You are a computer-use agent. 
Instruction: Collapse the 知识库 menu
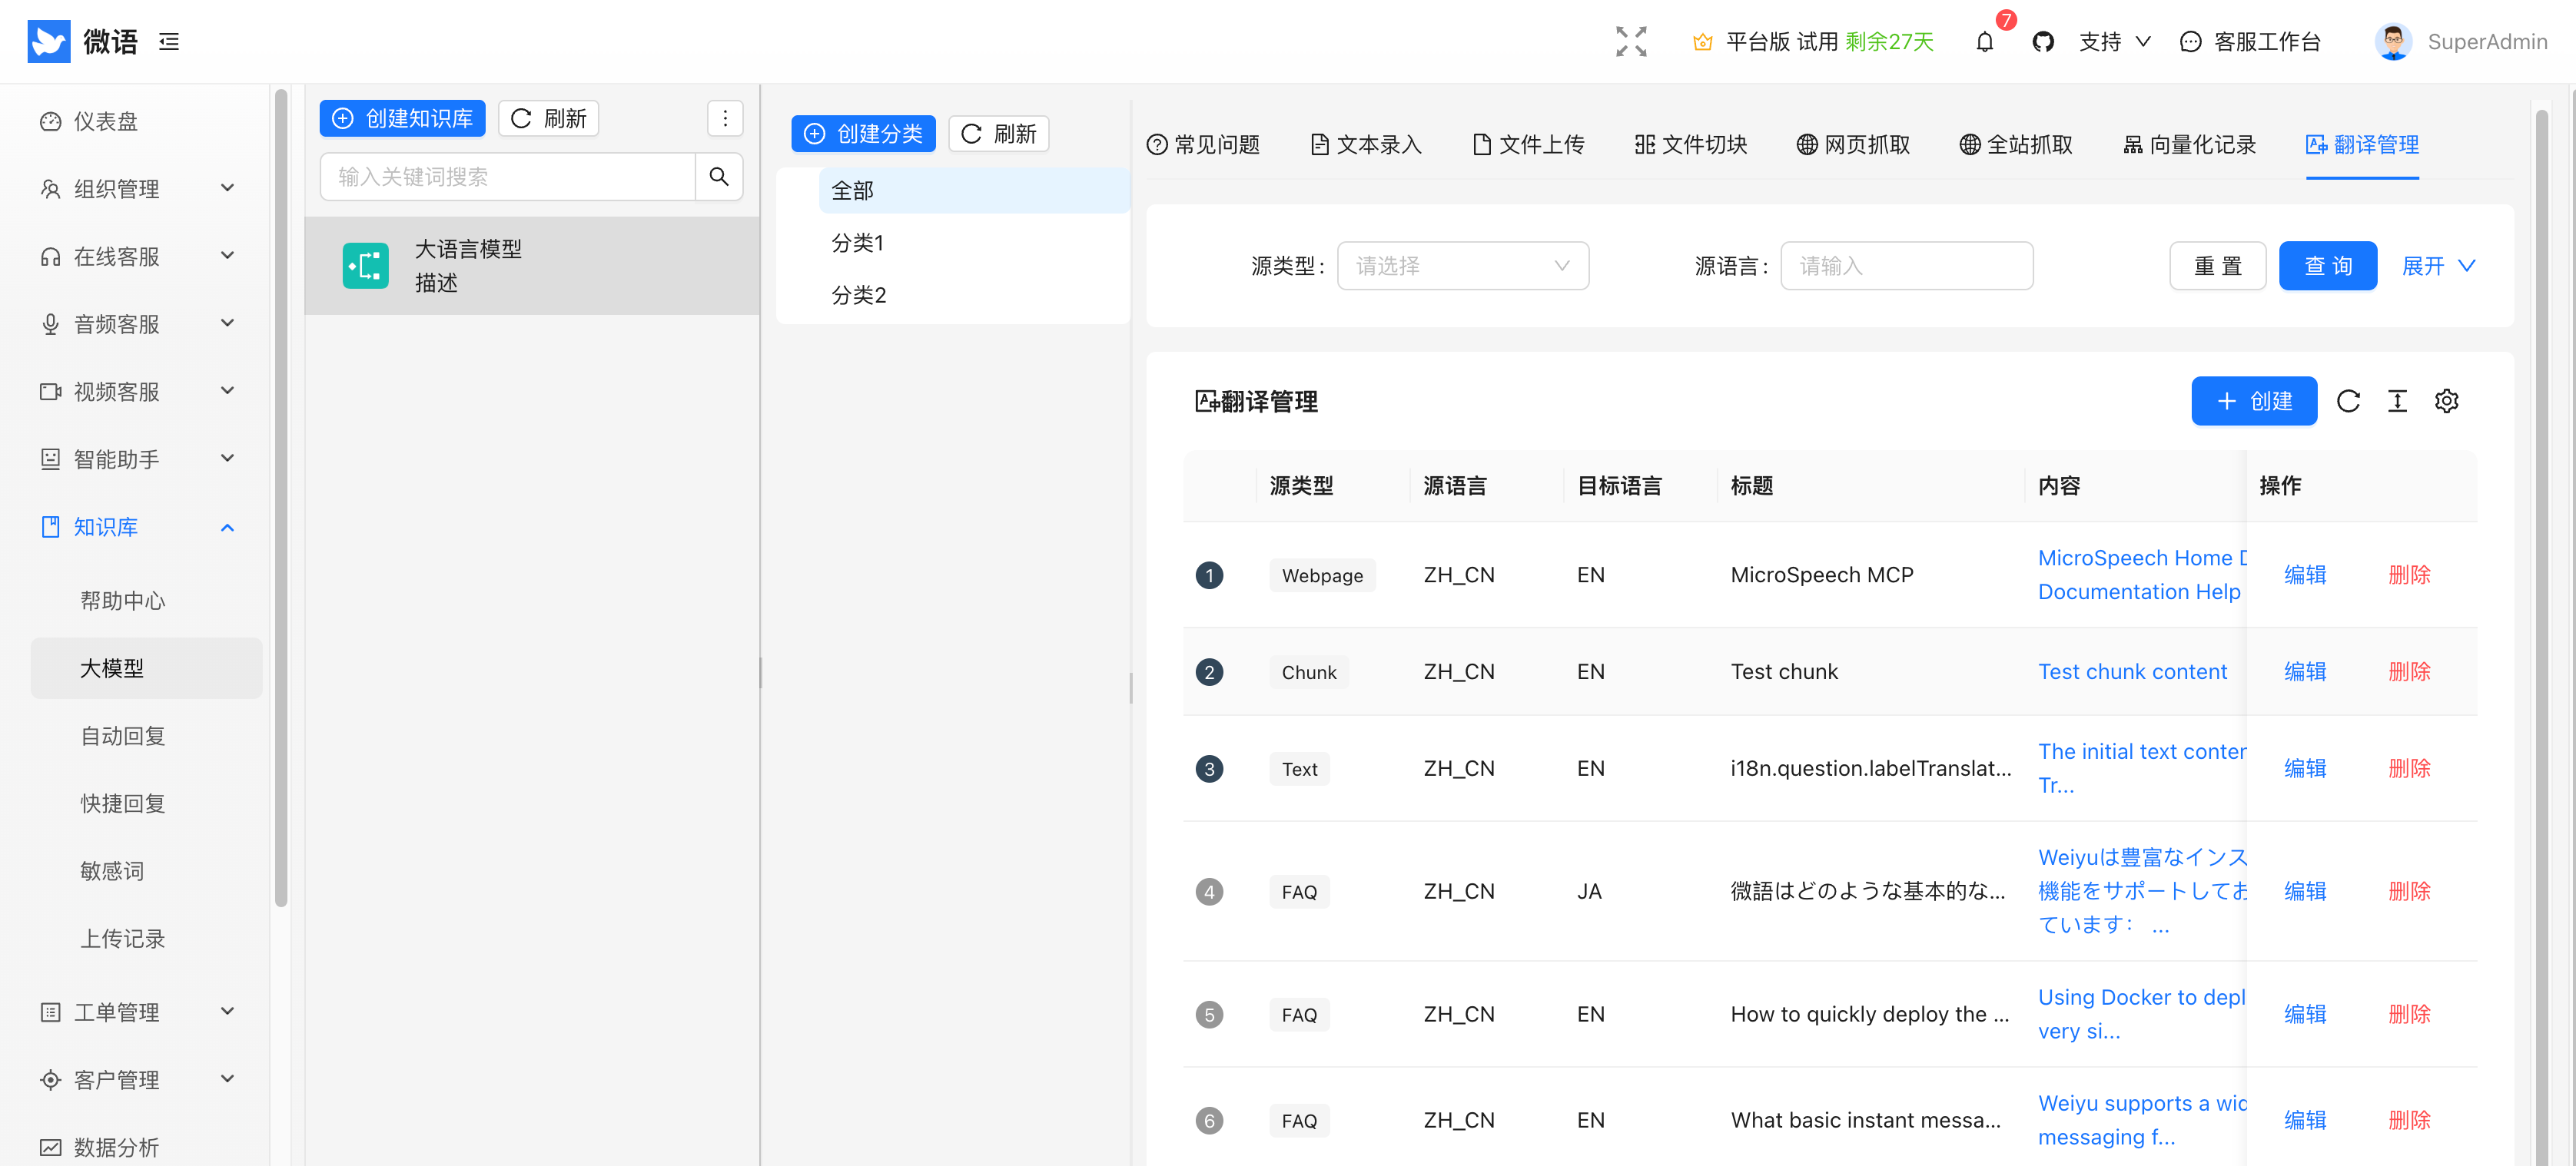tap(135, 527)
